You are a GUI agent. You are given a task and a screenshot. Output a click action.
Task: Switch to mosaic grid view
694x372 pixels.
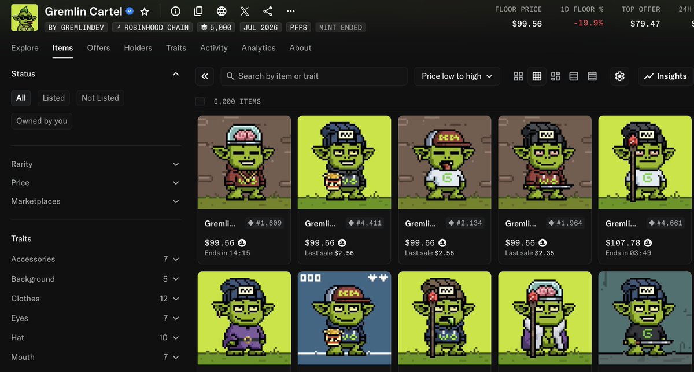(x=555, y=76)
